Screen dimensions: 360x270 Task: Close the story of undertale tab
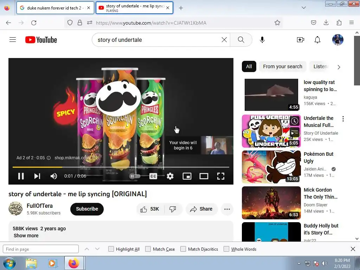pos(168,8)
